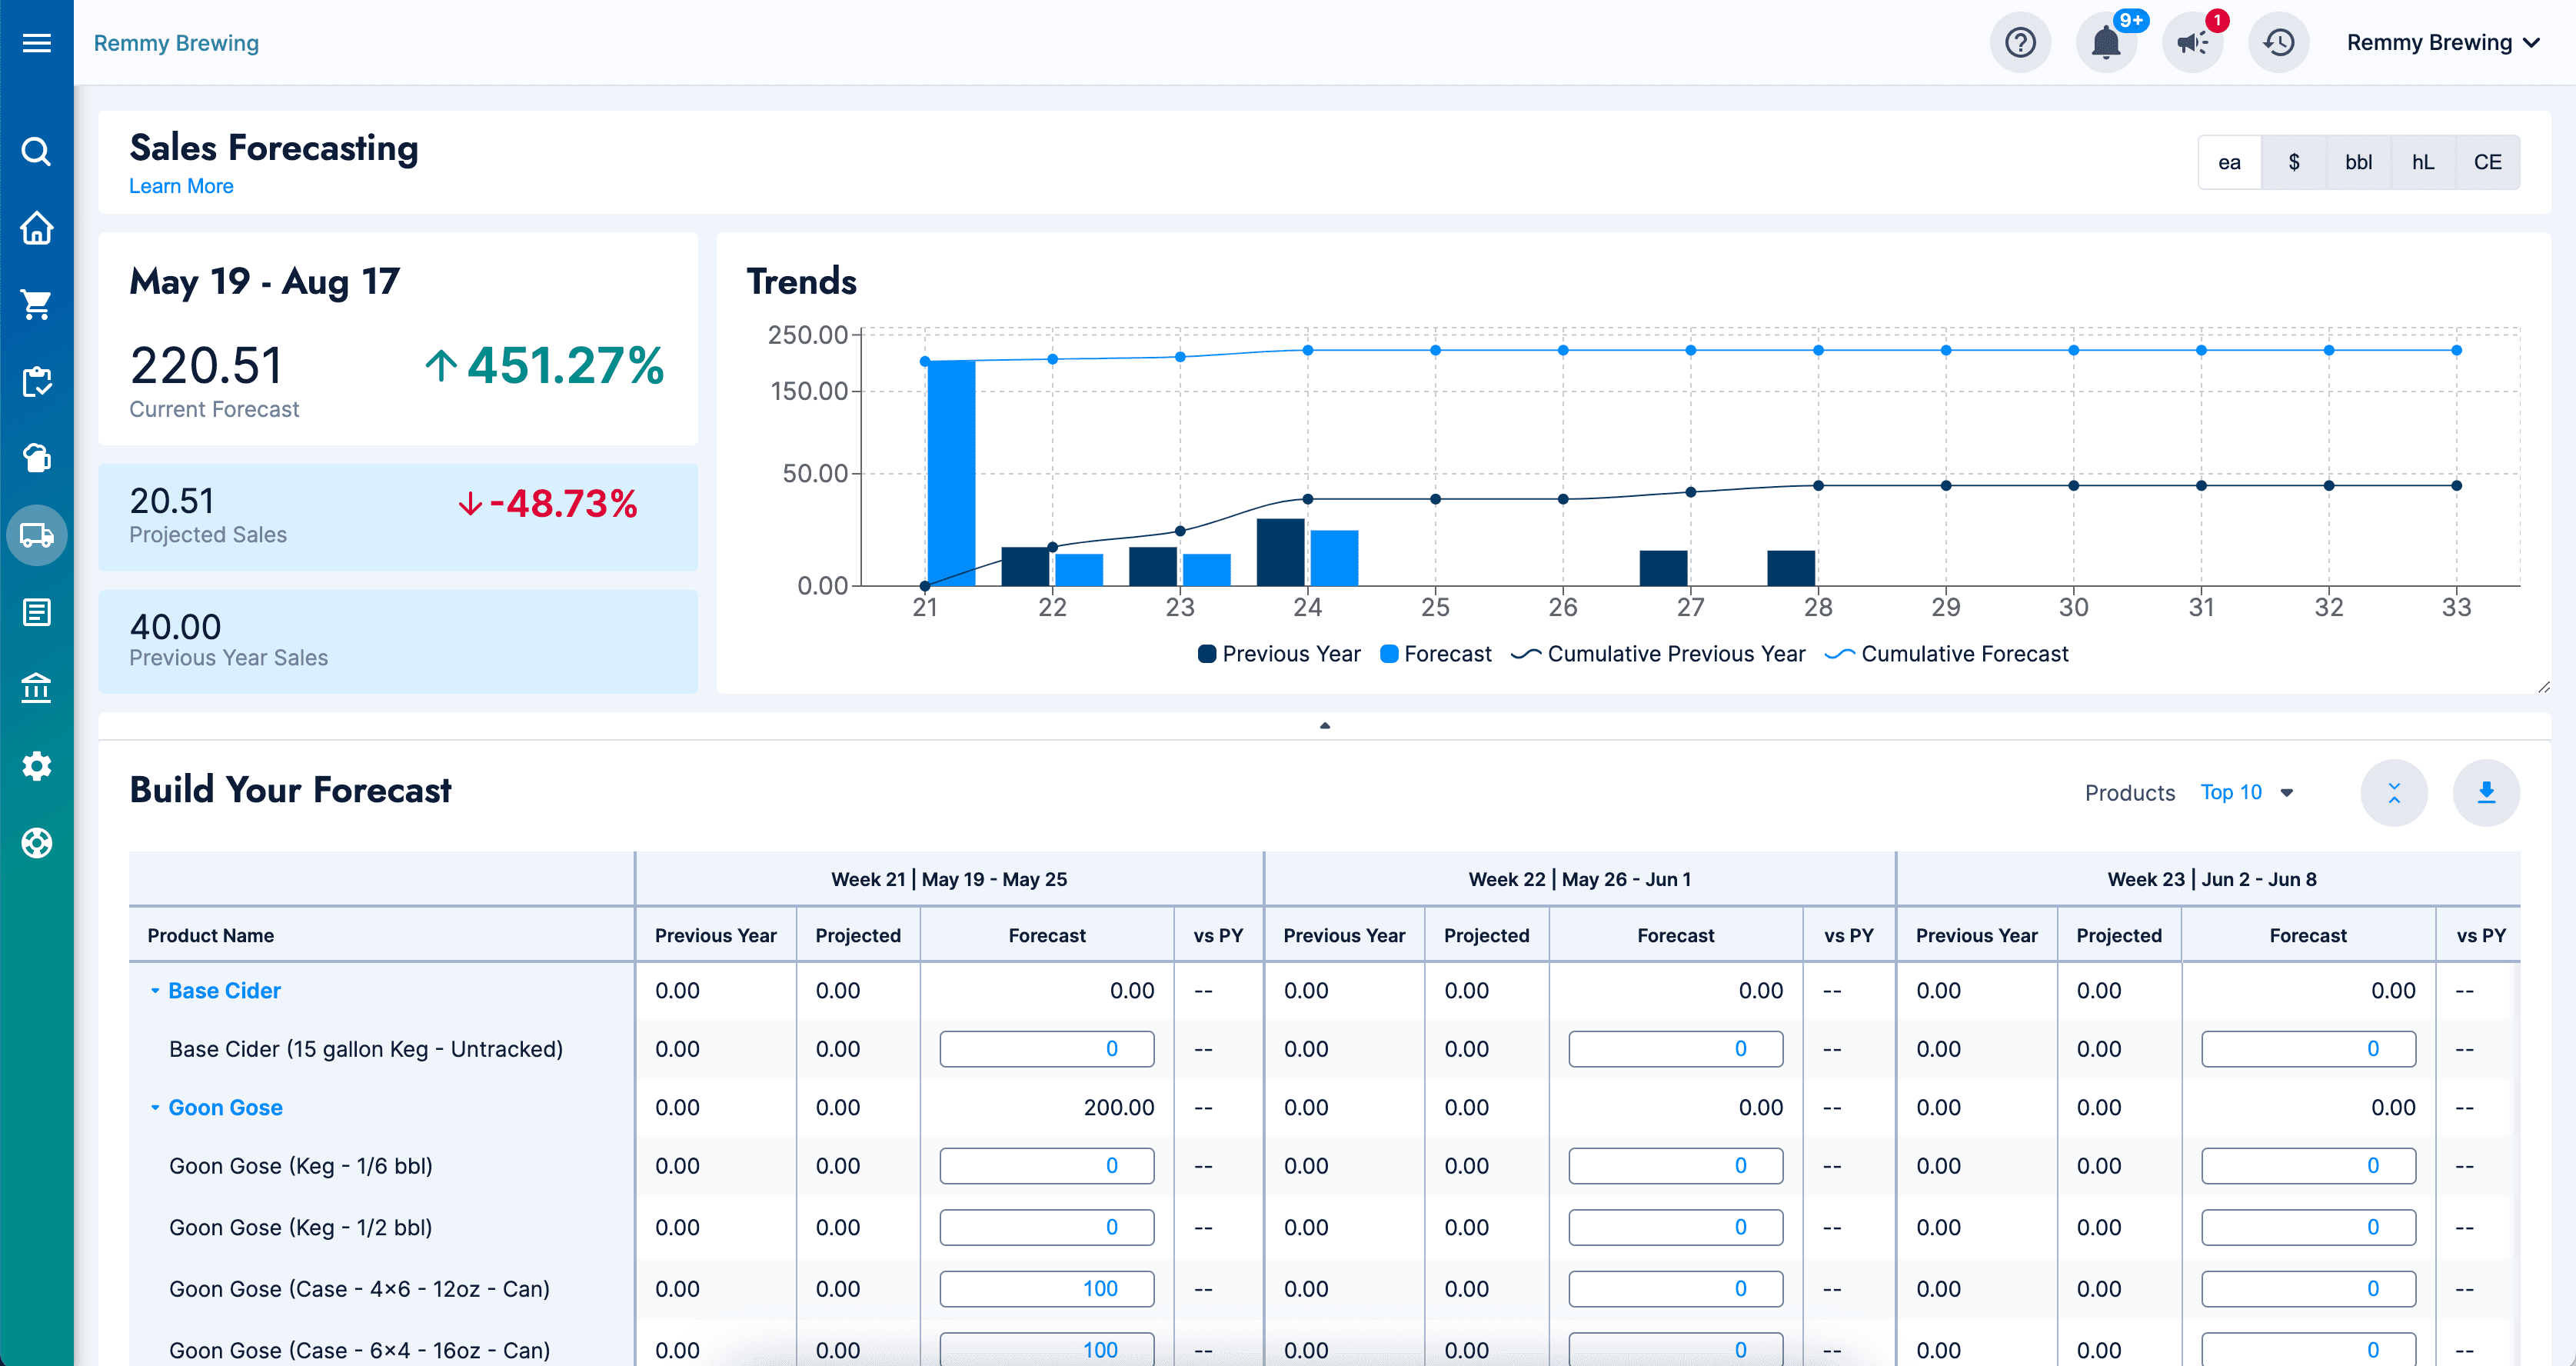Image resolution: width=2576 pixels, height=1366 pixels.
Task: Click the download icon in Build Your Forecast
Action: coord(2486,791)
